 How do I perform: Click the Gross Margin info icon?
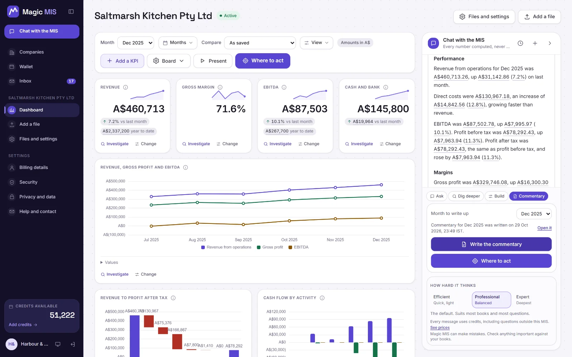pos(220,87)
